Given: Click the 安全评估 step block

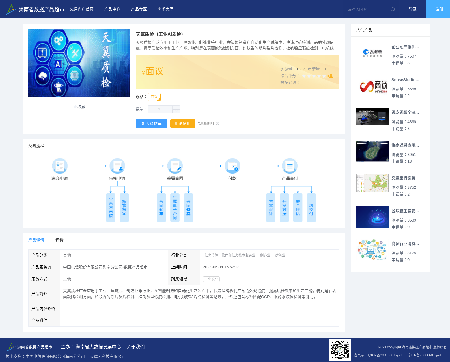Looking at the screenshot, I should click(x=298, y=208).
